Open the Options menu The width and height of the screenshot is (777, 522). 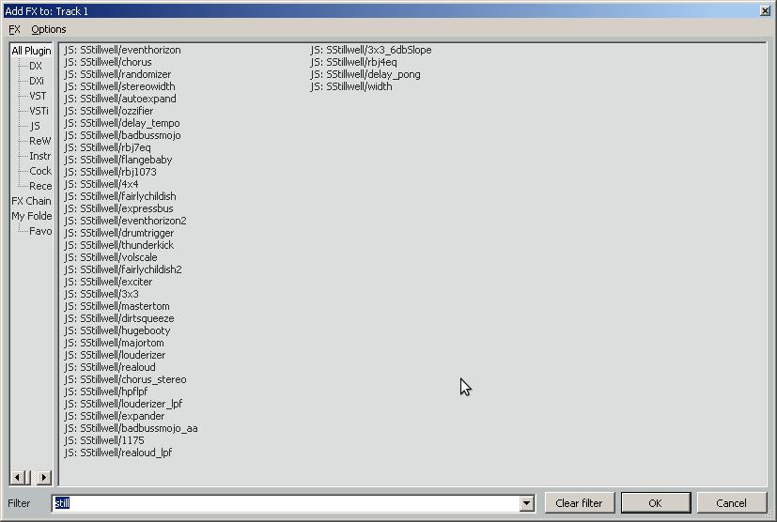49,29
